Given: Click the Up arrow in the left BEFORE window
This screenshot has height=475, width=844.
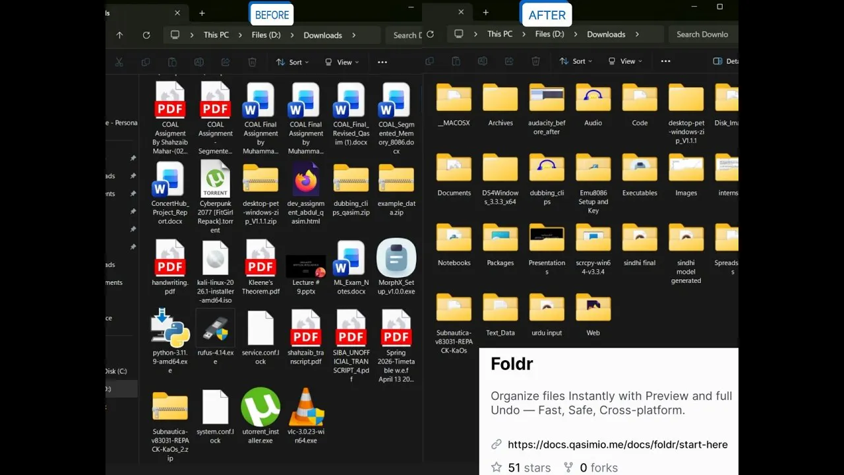Looking at the screenshot, I should (x=119, y=35).
